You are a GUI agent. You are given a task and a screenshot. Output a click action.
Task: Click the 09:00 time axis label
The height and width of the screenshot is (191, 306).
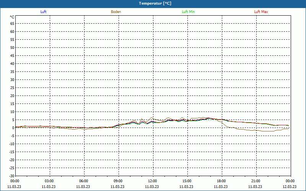[x=118, y=181]
